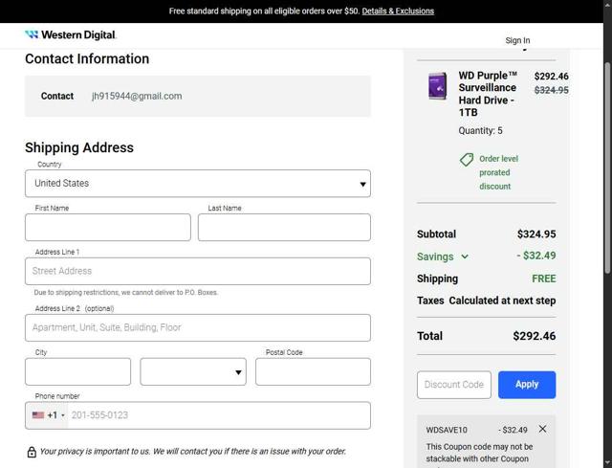Screen dimensions: 612x468
Task: Open the Western Digital logo homepage
Action: point(71,34)
